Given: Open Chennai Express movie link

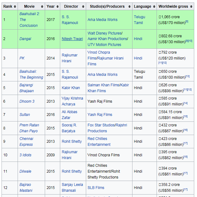Looking at the screenshot, I should 26,142.
